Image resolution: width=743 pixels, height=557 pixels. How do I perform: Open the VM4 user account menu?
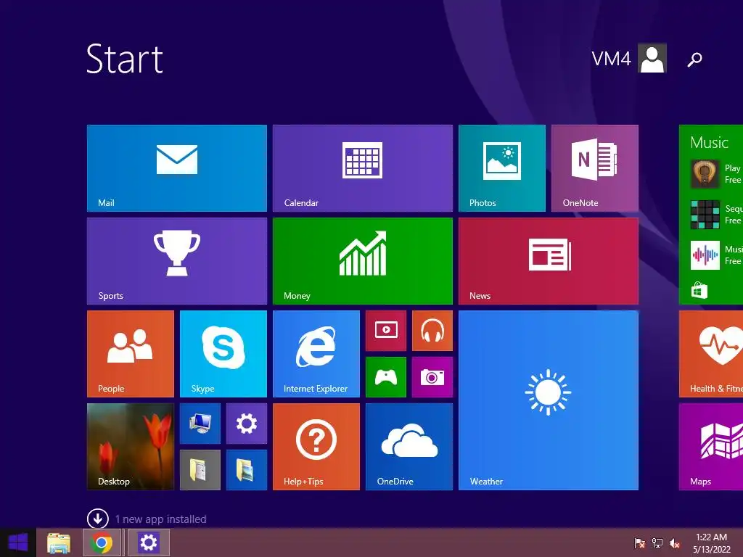(x=629, y=58)
